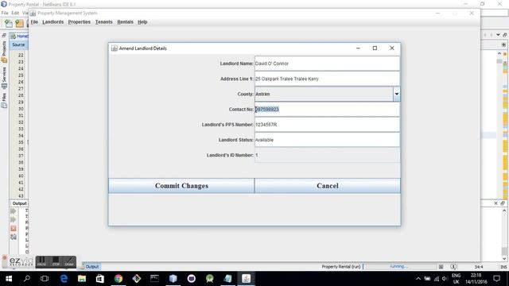Open Property Management System File menu
This screenshot has height=286, width=509.
[x=34, y=22]
